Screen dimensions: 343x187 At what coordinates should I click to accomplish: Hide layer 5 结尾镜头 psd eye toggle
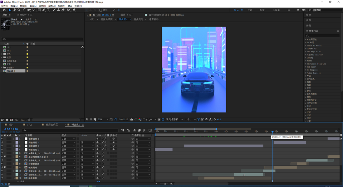(x=2, y=153)
